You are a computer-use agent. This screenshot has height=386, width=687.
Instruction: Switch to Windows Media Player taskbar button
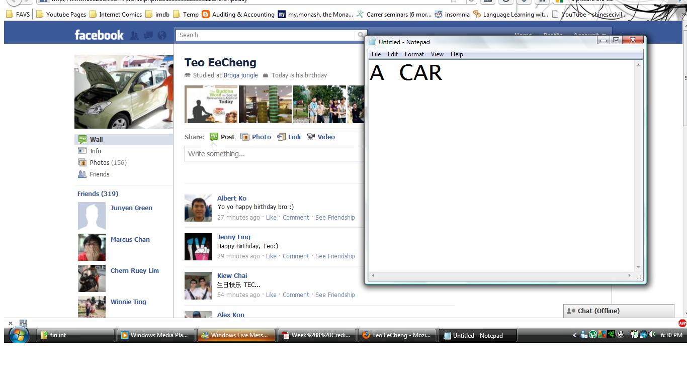pyautogui.click(x=155, y=335)
